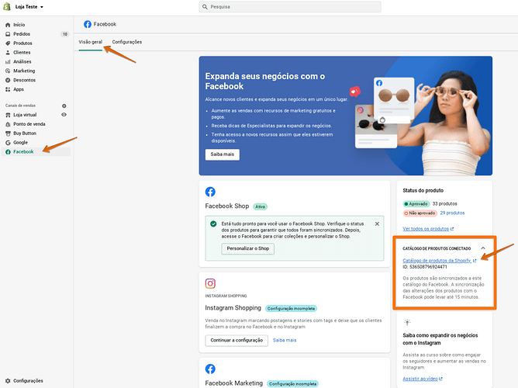
Task: Click Saiba mais button in banner
Action: [x=223, y=154]
